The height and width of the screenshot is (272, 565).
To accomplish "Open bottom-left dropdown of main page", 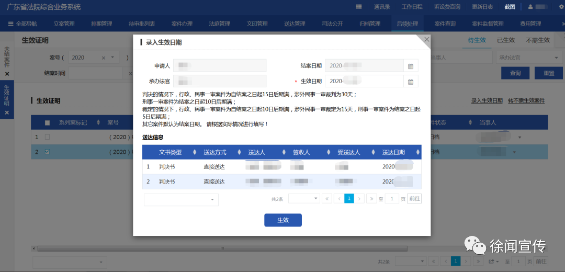I will (x=70, y=262).
